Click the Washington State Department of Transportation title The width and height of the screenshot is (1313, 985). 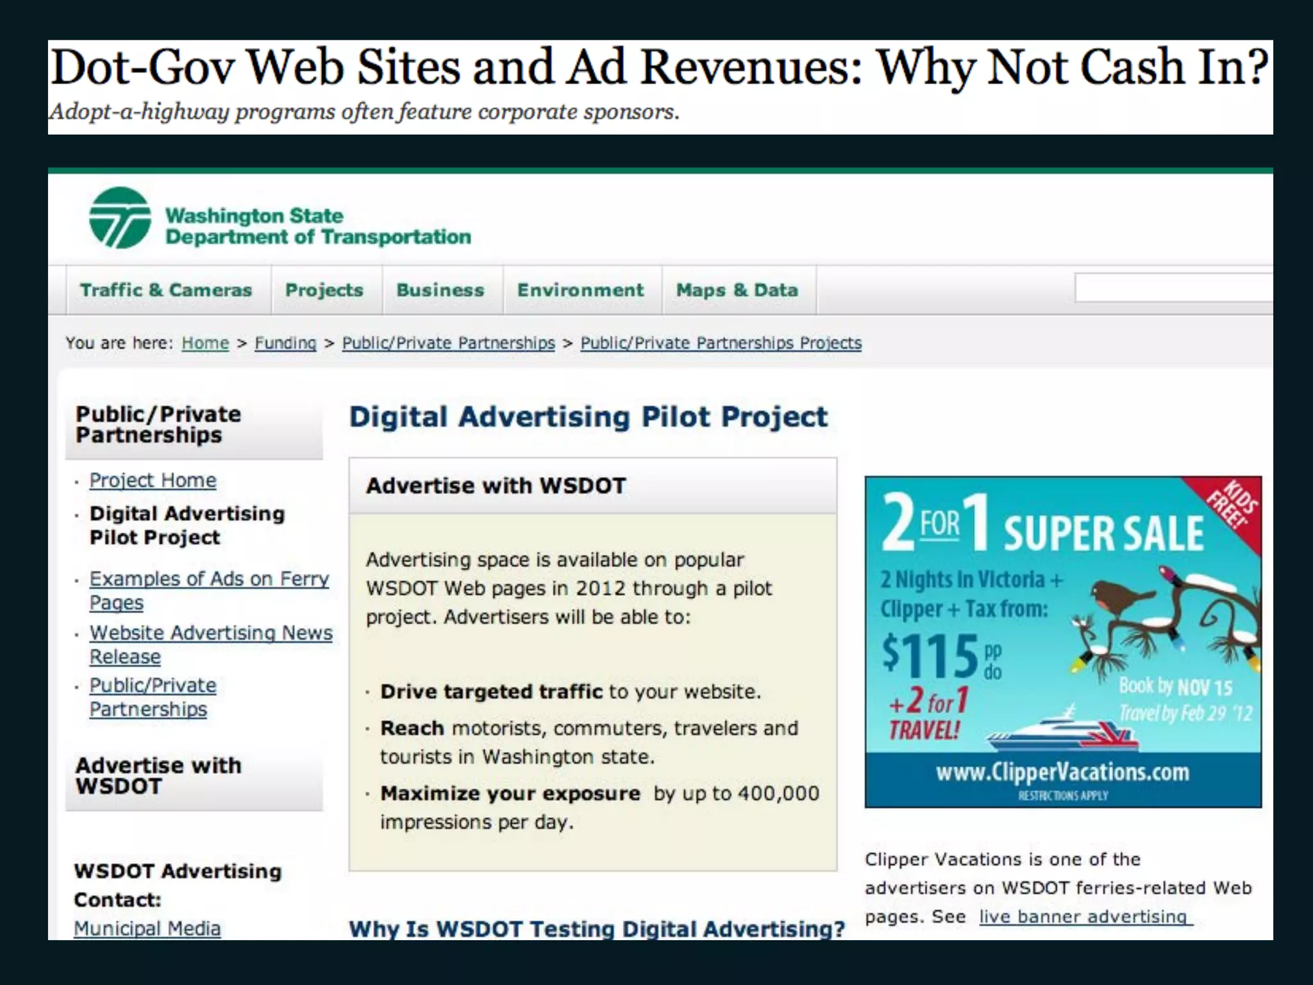coord(317,226)
